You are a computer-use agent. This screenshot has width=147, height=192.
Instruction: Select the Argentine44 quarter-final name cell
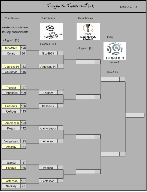click(48, 66)
